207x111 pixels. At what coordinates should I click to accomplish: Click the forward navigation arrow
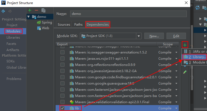tap(10, 11)
